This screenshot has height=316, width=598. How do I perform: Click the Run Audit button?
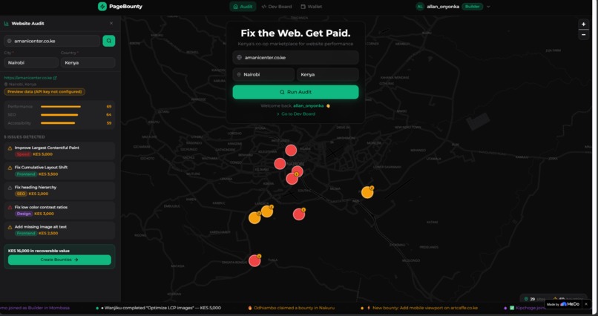coord(295,92)
